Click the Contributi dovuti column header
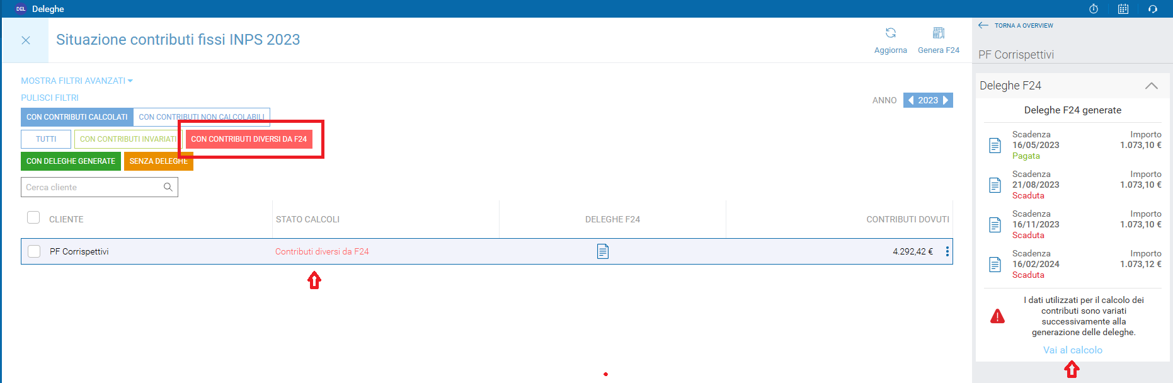 pos(908,219)
